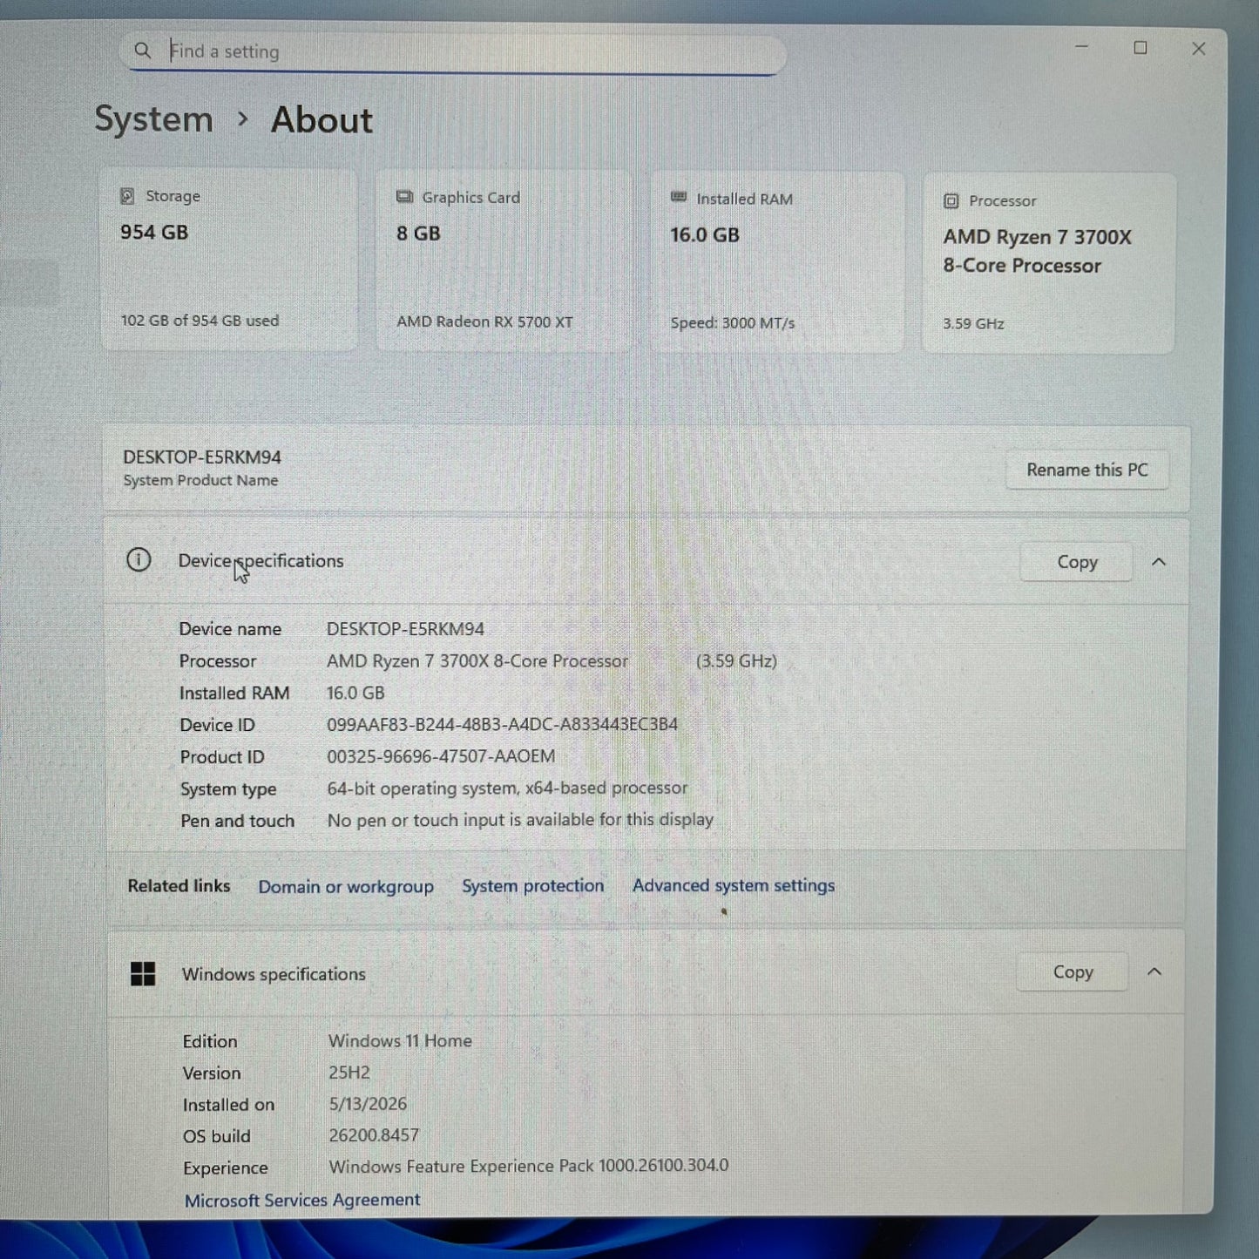
Task: Select the Version value 25H2
Action: 349,1073
